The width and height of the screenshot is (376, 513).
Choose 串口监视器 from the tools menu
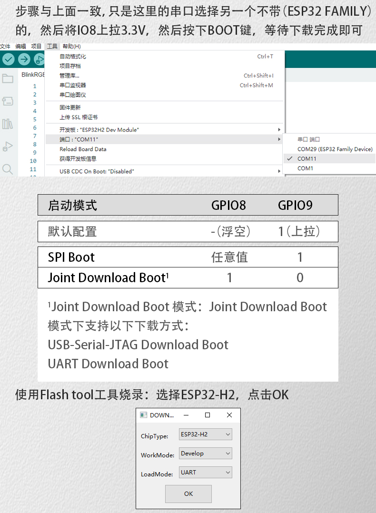pyautogui.click(x=73, y=85)
